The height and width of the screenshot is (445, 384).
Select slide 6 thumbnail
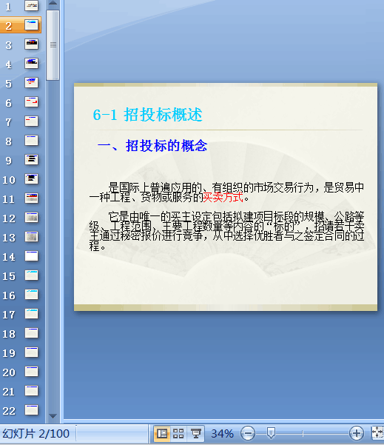coord(32,102)
